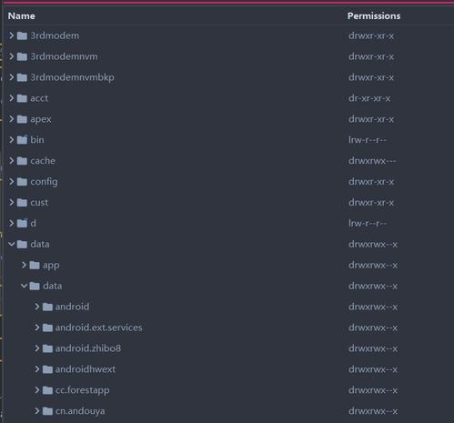Click the bin symlink folder icon
This screenshot has width=454, height=423.
[22, 140]
